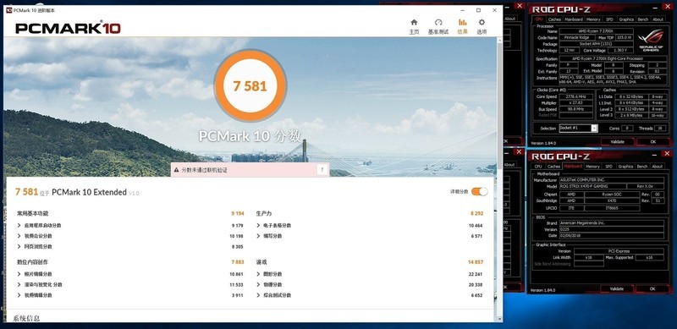Click the question mark help icon on validation banner

click(x=322, y=170)
